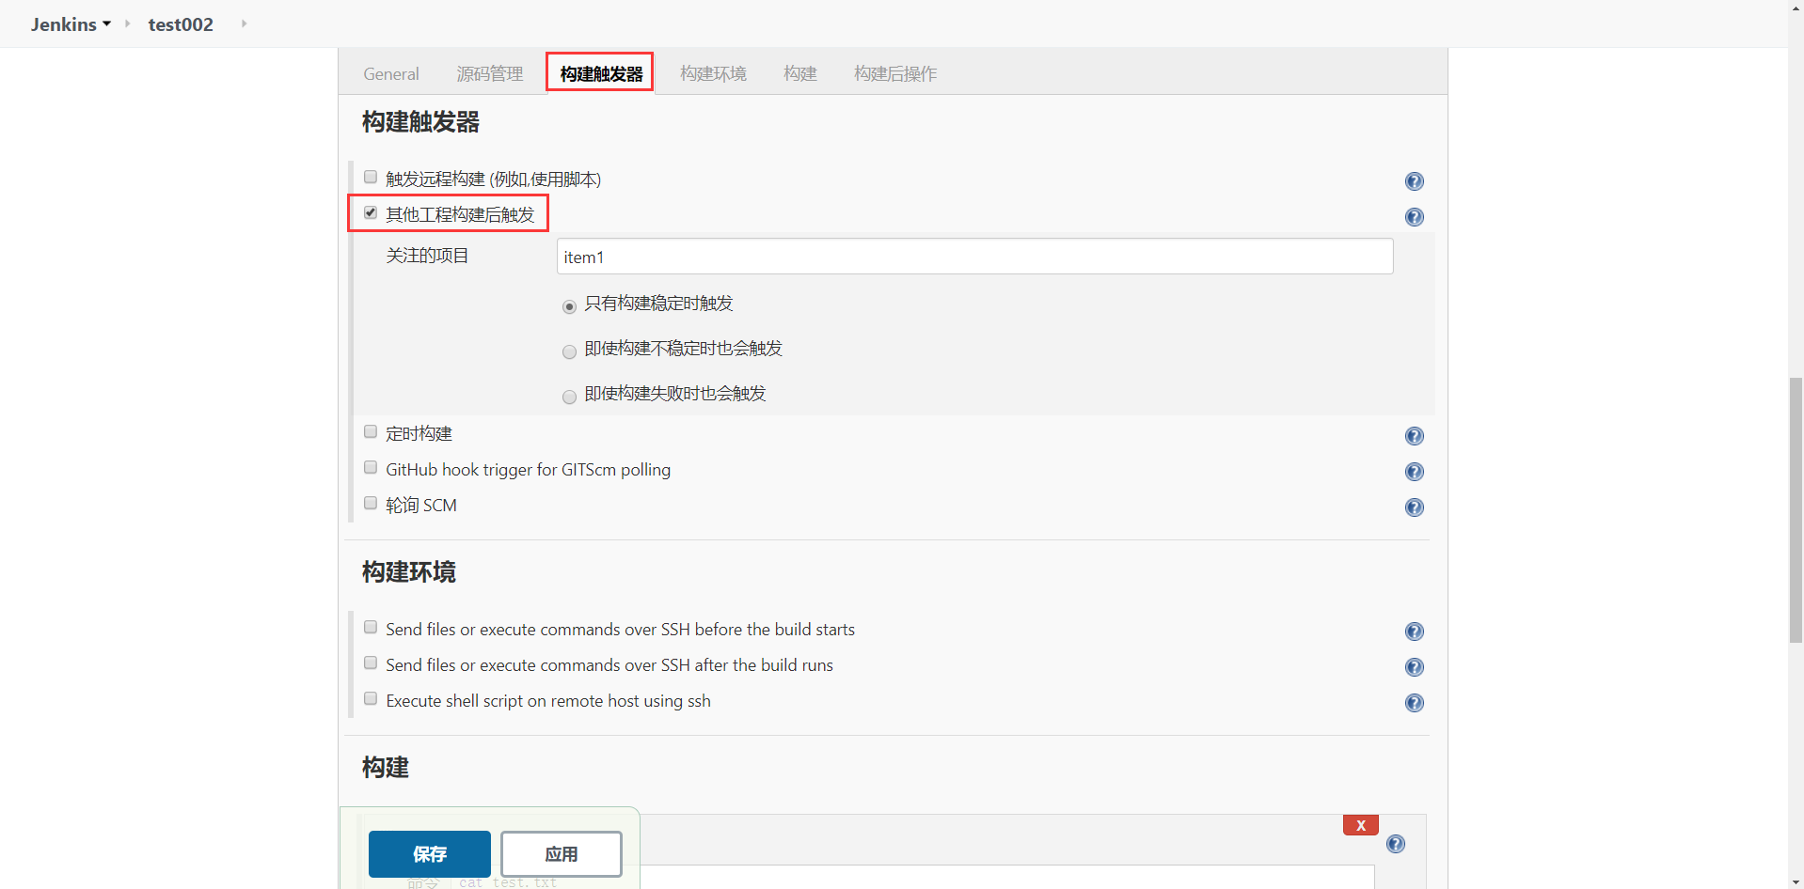Open help for GitHub hook trigger option
This screenshot has height=889, width=1804.
[x=1414, y=472]
